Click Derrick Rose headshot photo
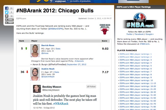 click(35, 51)
